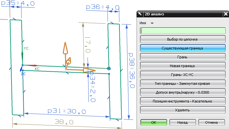Image resolution: width=229 pixels, height=129 pixels.
Task: Select Новая граница button
Action: pyautogui.click(x=183, y=66)
